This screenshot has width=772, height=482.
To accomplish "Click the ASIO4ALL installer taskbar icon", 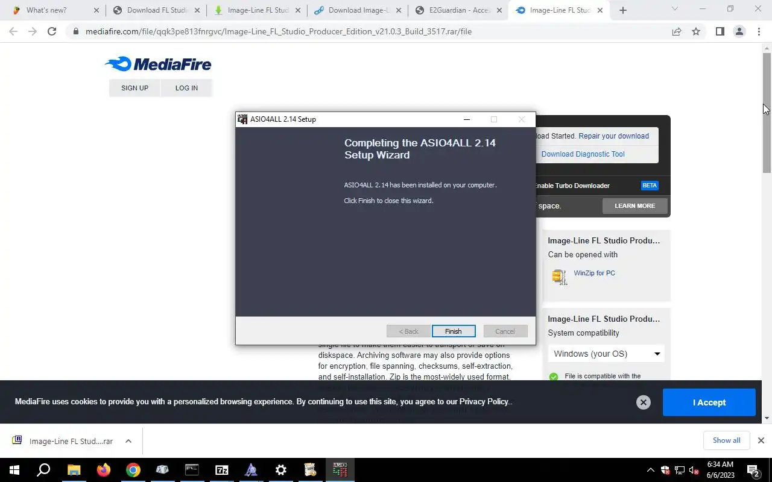I will [340, 470].
